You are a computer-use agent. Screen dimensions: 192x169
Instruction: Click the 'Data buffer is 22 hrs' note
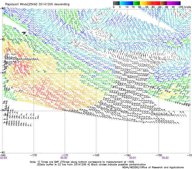(x=91, y=165)
